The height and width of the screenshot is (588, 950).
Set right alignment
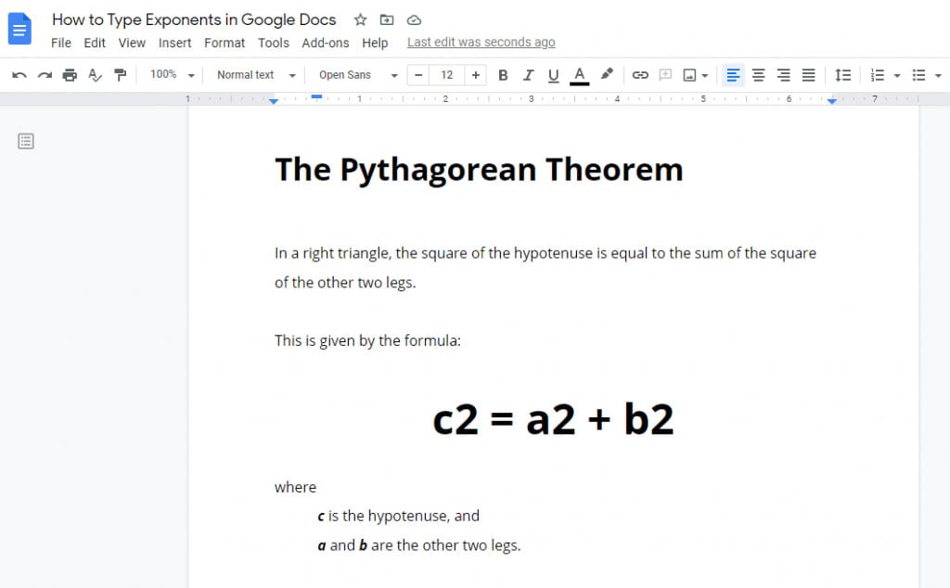783,75
